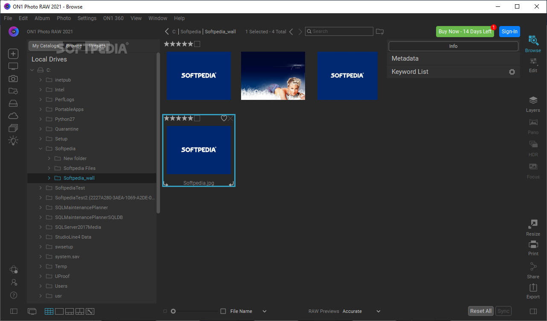Switch to the Presets tab

click(x=97, y=46)
